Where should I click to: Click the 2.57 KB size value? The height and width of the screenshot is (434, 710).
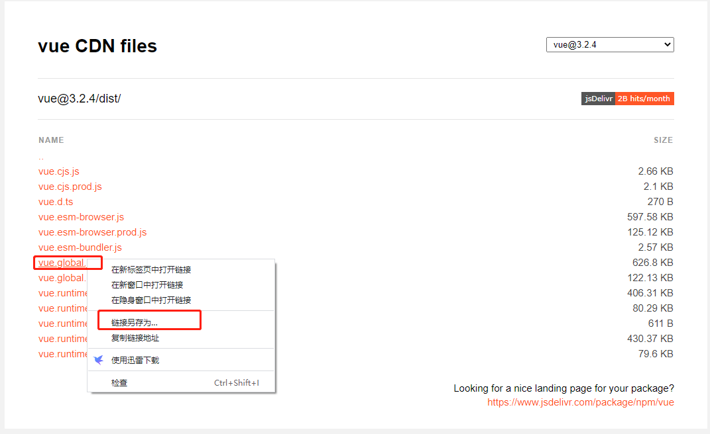(656, 247)
